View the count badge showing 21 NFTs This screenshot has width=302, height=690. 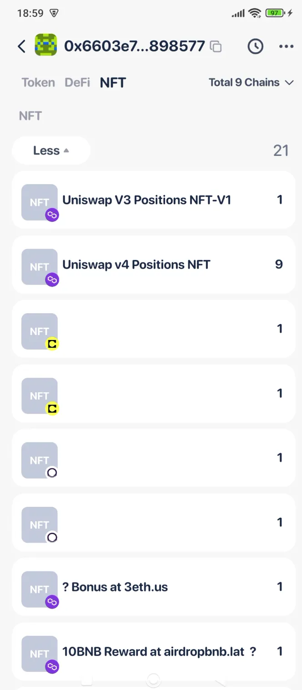tap(281, 150)
